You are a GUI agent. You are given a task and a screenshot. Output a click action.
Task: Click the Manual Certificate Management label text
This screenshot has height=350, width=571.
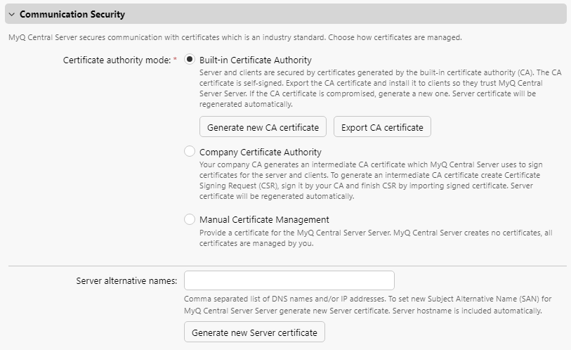click(x=264, y=219)
